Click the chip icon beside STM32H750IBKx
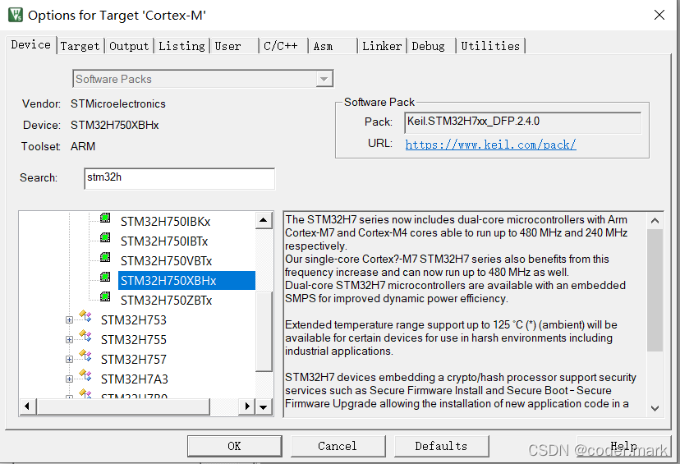This screenshot has width=680, height=464. (x=105, y=218)
